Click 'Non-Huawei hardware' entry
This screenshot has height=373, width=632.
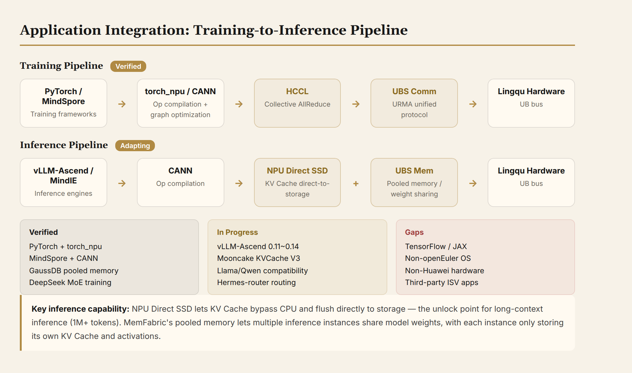tap(444, 271)
